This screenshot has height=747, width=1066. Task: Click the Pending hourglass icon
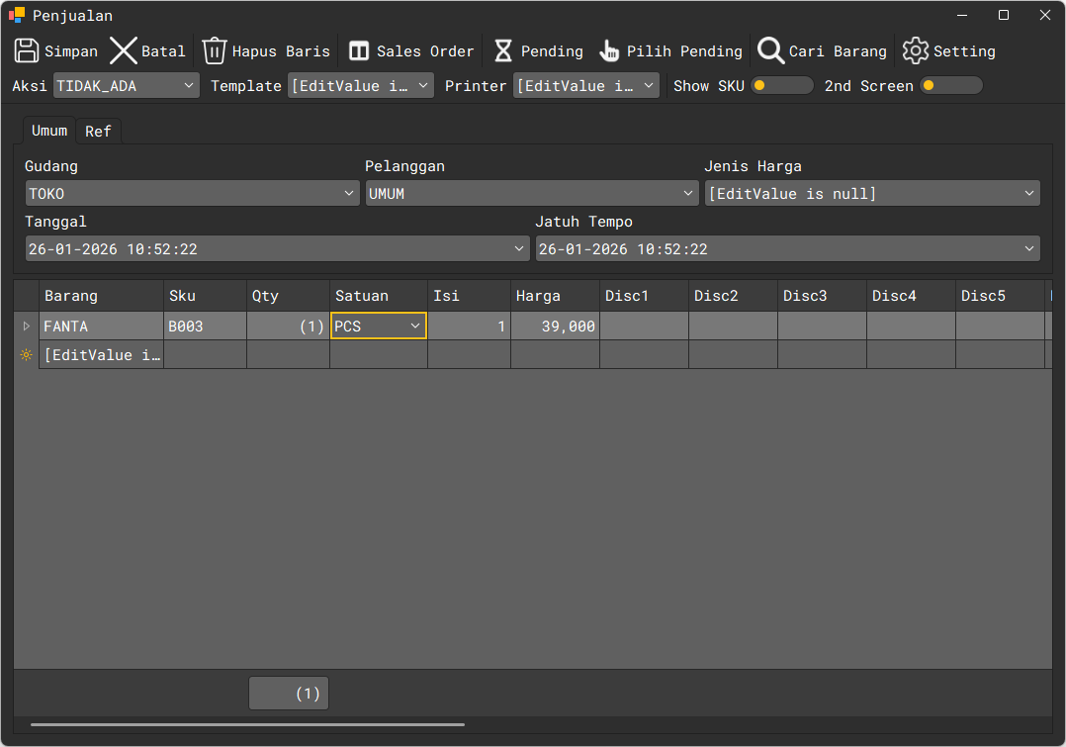click(x=503, y=51)
